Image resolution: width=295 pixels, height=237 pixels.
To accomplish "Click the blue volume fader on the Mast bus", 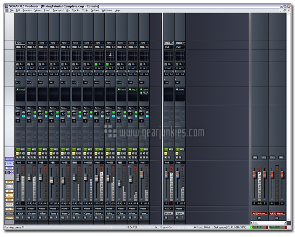I will click(x=166, y=174).
